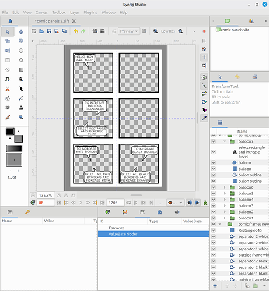This screenshot has width=269, height=291.
Task: Click the black outline color swatch
Action: pos(10,132)
